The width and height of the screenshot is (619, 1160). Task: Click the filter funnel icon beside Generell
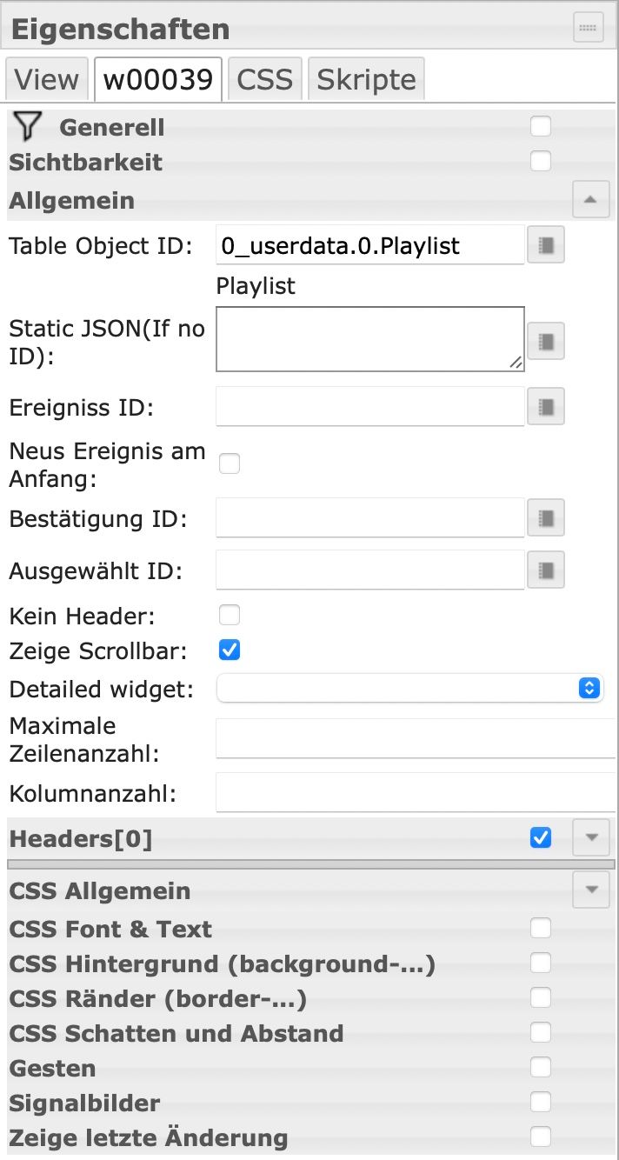[x=28, y=127]
